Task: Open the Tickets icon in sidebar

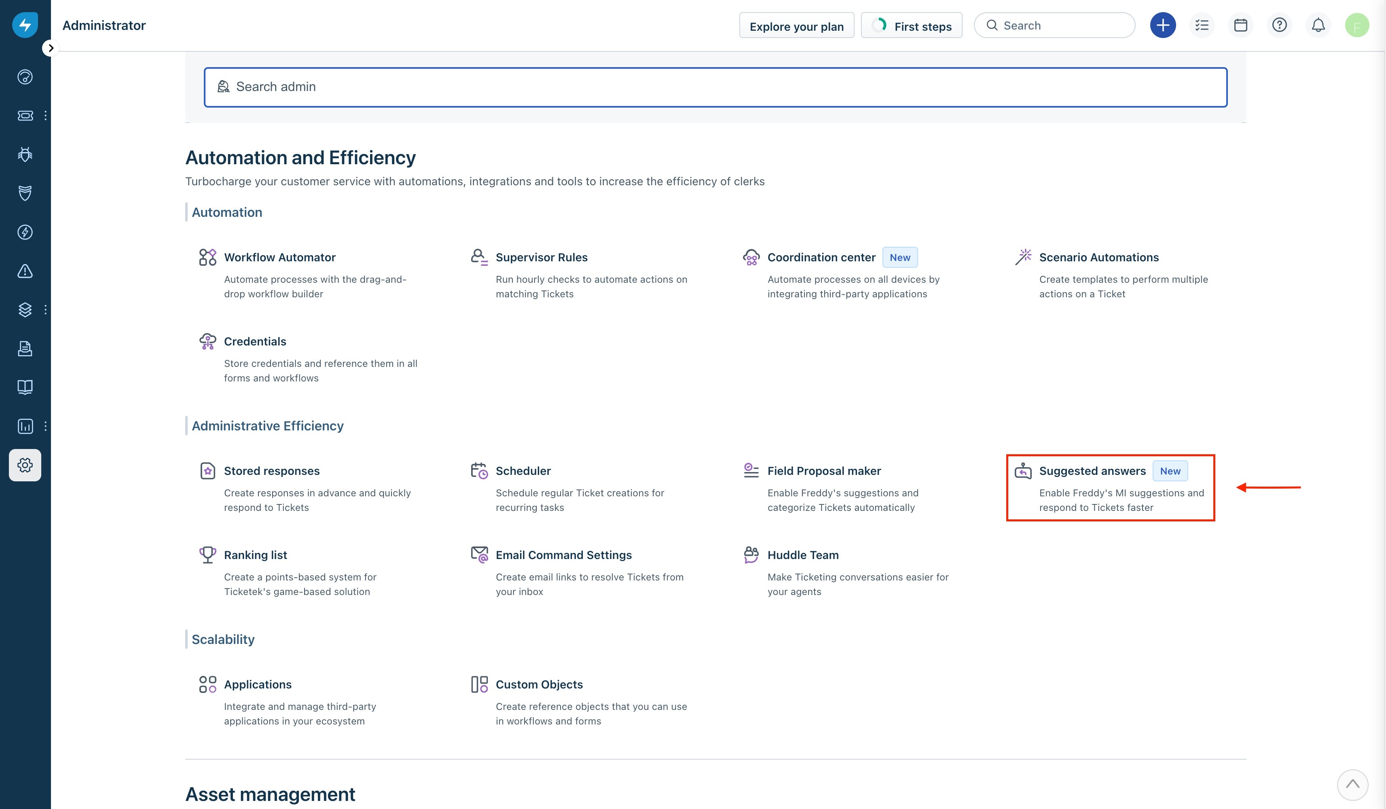Action: [25, 116]
